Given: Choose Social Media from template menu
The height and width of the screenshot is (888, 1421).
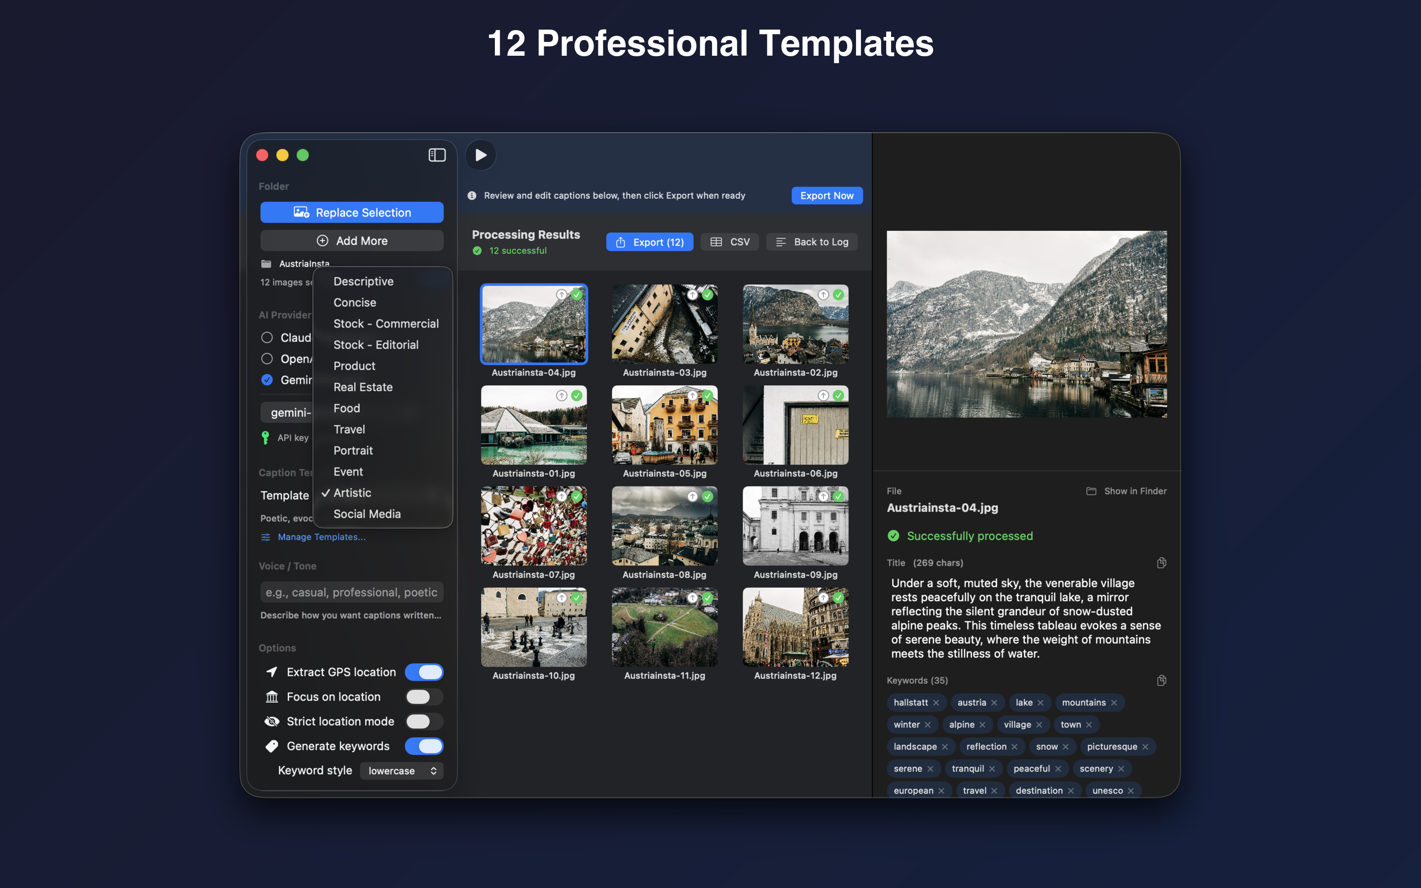Looking at the screenshot, I should point(367,514).
